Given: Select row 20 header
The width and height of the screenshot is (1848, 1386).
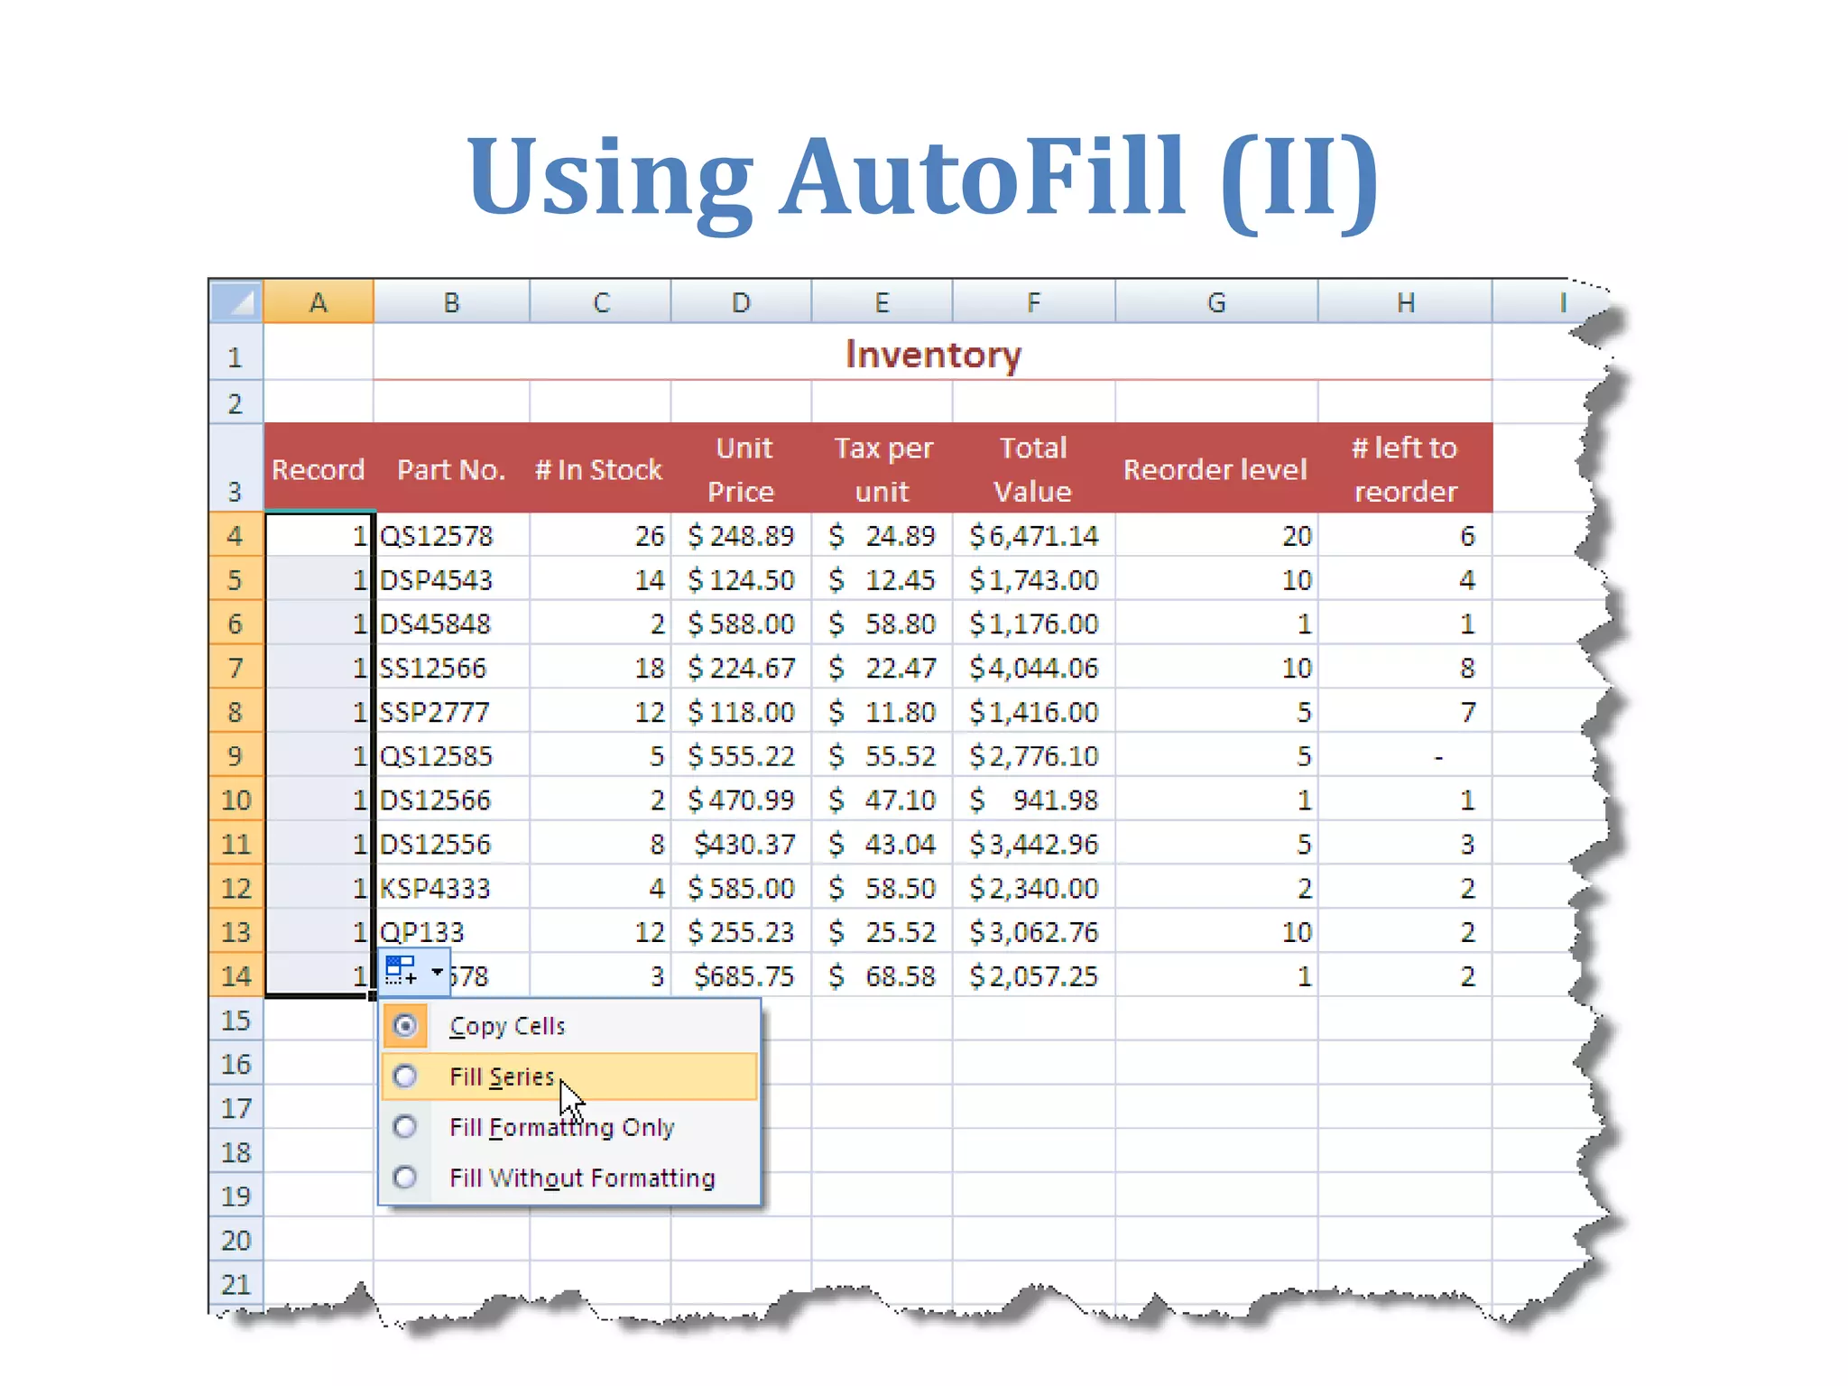Looking at the screenshot, I should coord(236,1240).
